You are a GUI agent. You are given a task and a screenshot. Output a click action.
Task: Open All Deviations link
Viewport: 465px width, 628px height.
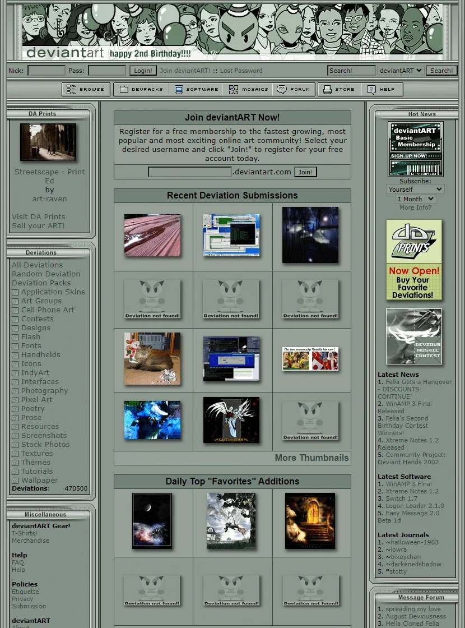pos(37,265)
